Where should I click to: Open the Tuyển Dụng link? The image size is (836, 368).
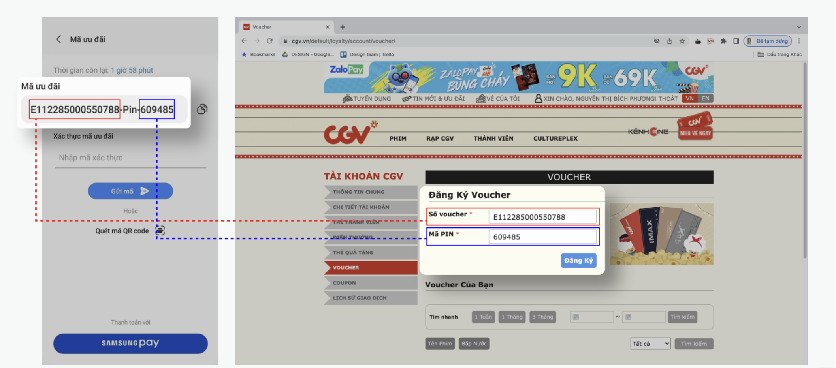[367, 98]
